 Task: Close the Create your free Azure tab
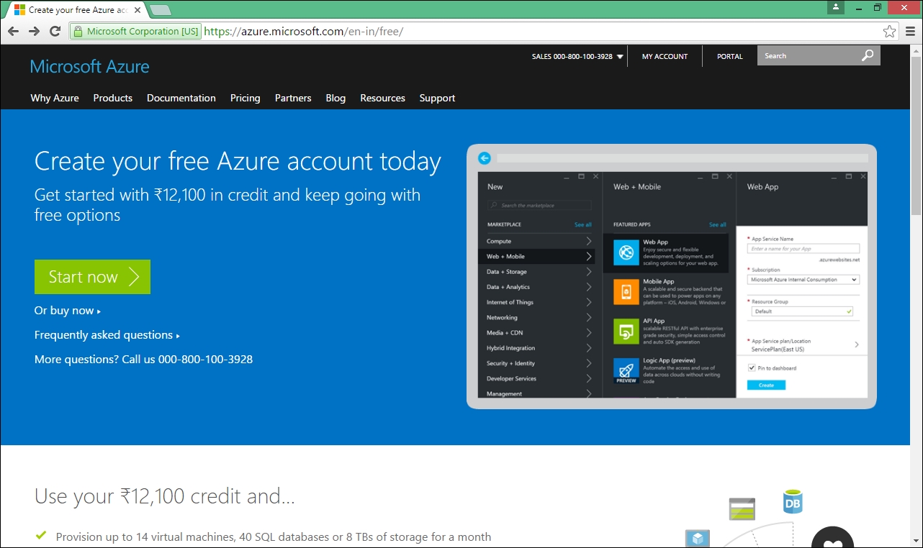point(138,10)
